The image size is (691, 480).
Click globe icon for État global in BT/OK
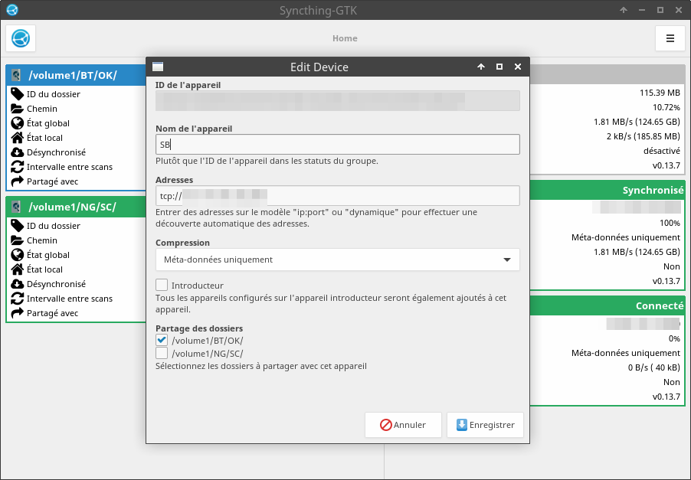[17, 122]
